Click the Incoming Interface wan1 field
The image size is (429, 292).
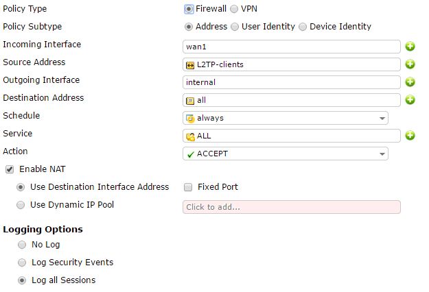[292, 47]
